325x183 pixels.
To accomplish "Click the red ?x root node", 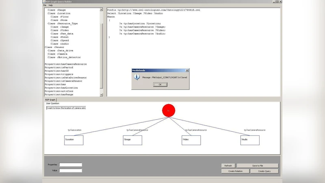I will point(168,110).
